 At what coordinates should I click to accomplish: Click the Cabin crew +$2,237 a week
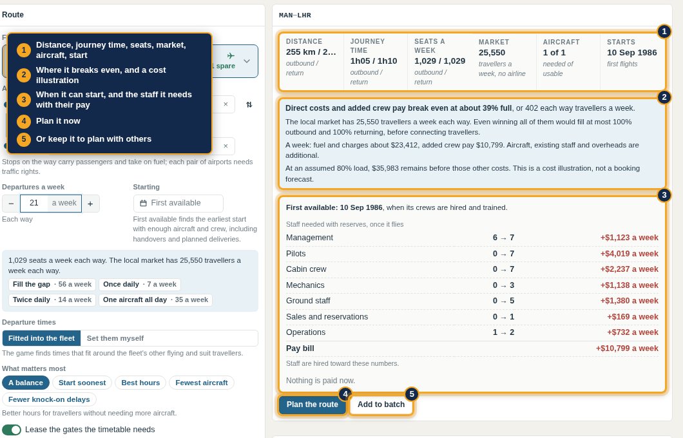tap(629, 269)
